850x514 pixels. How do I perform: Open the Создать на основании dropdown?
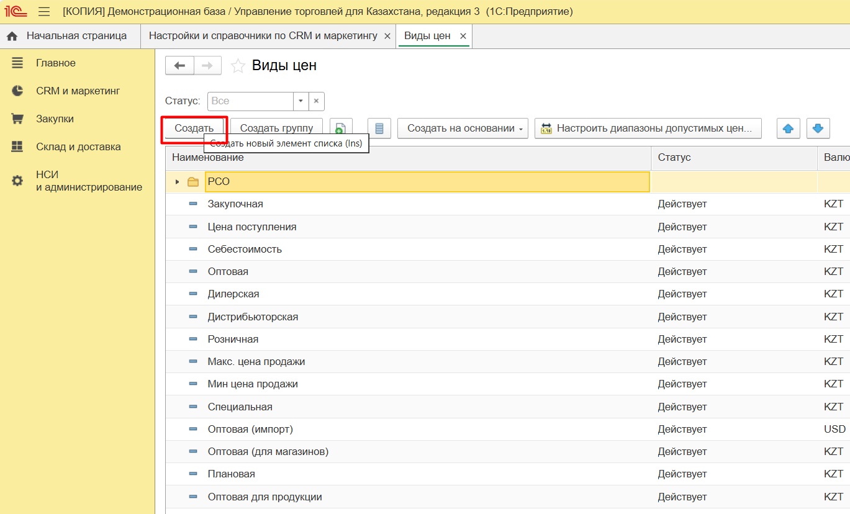[463, 128]
